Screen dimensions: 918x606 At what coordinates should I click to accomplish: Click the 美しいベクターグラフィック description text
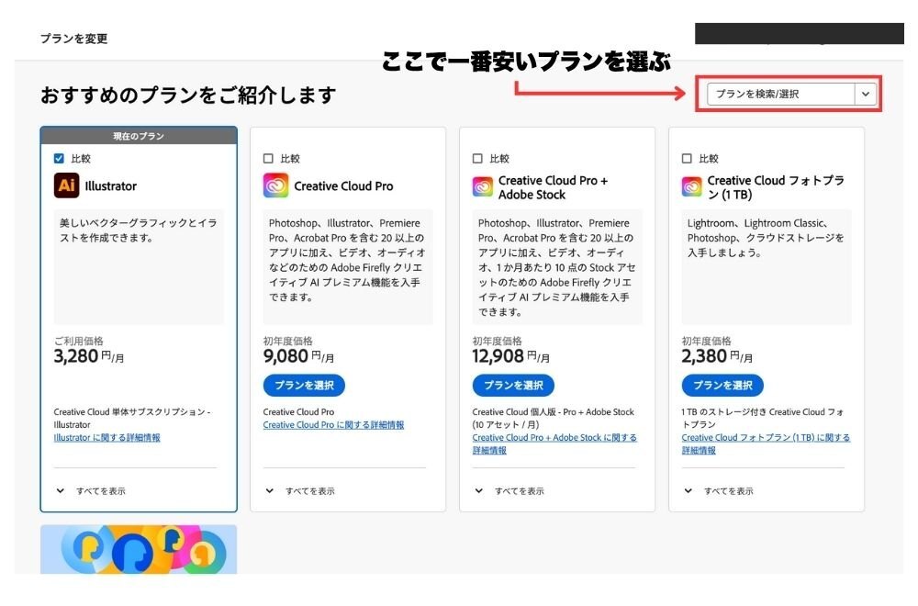click(139, 230)
